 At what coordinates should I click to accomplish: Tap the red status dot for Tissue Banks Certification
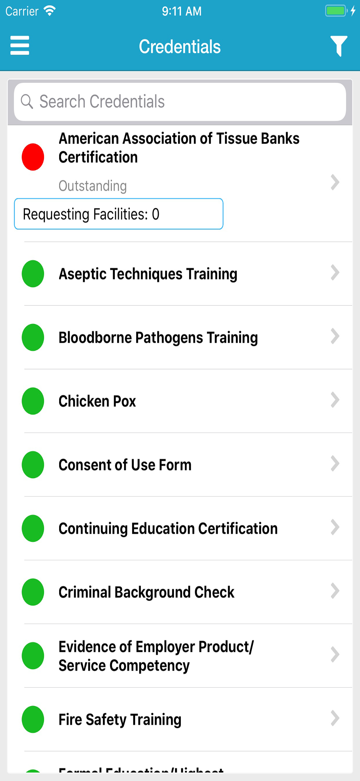(33, 157)
